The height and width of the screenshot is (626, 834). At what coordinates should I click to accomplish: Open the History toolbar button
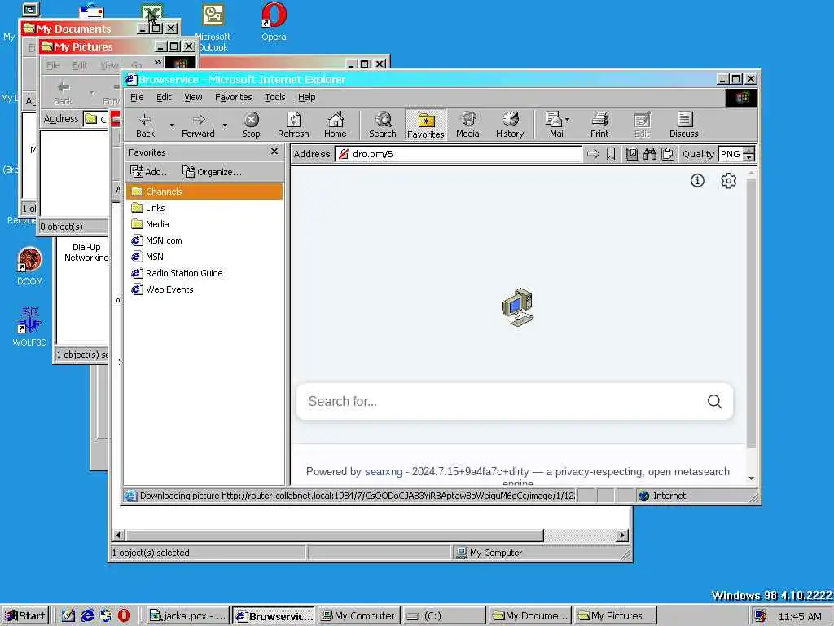(x=510, y=125)
